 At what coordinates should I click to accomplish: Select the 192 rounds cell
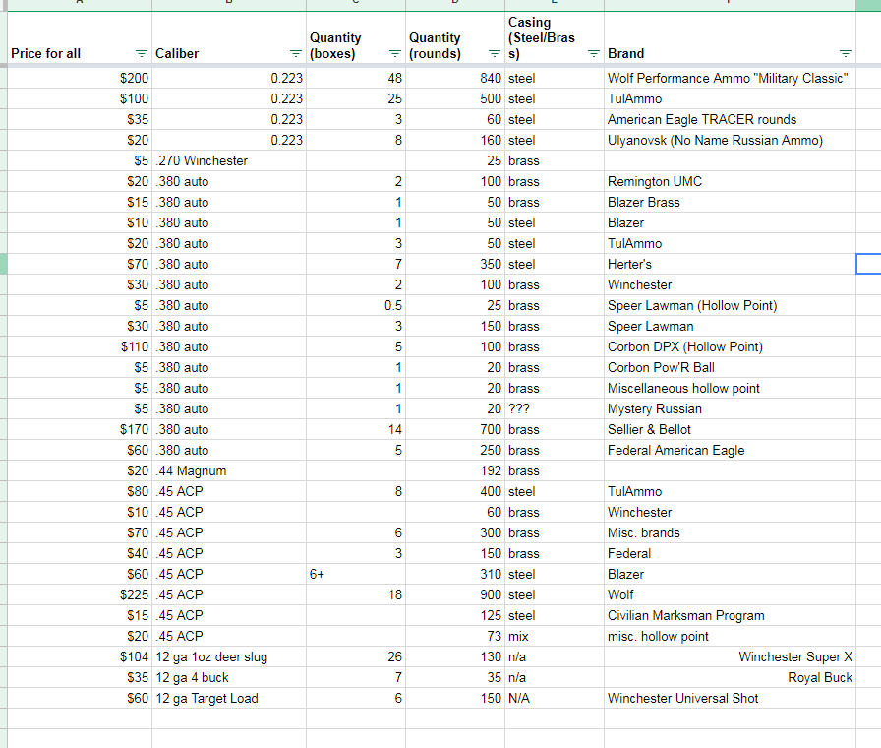tap(455, 470)
